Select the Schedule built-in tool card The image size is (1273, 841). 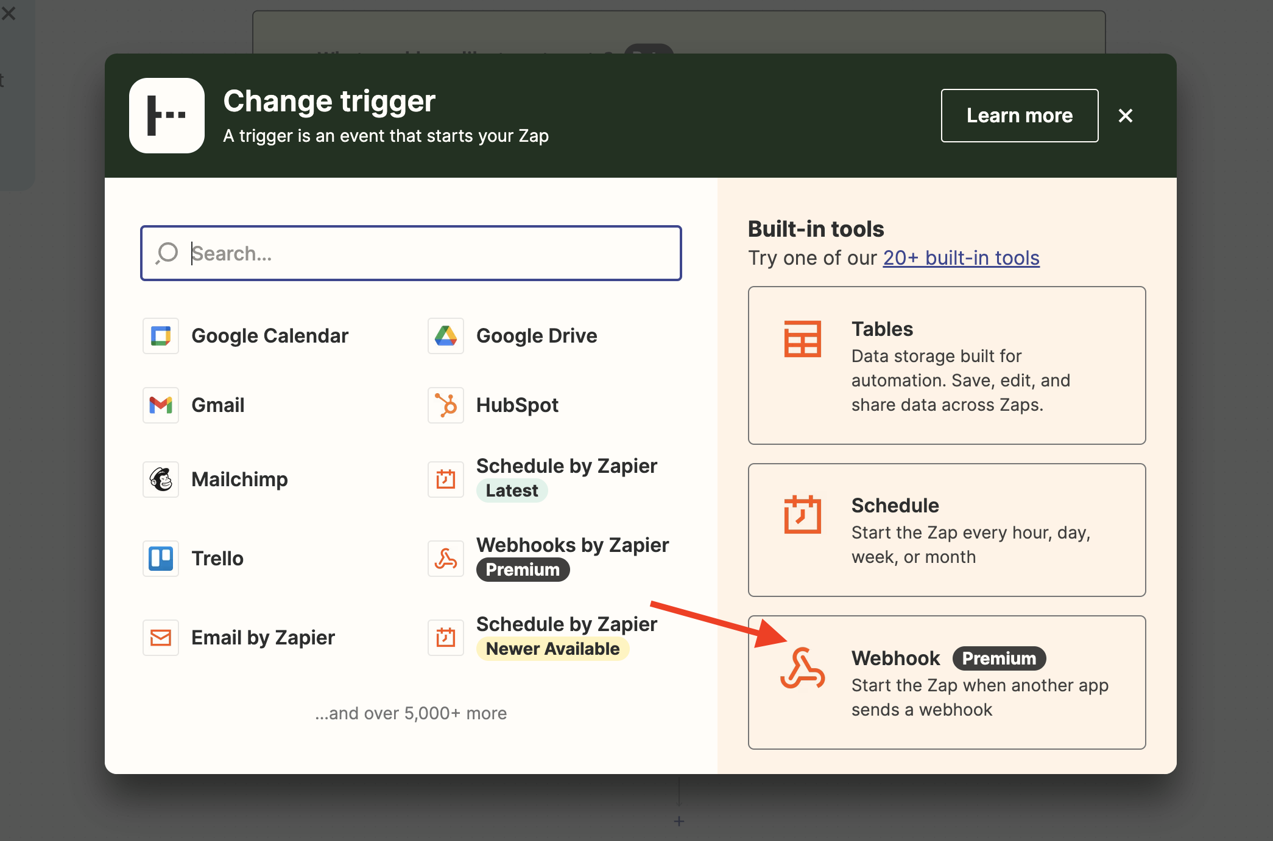click(x=947, y=529)
